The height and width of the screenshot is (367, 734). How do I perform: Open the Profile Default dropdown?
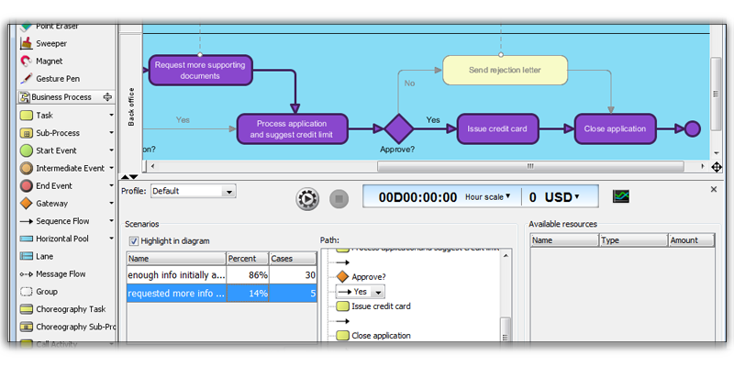pos(194,191)
